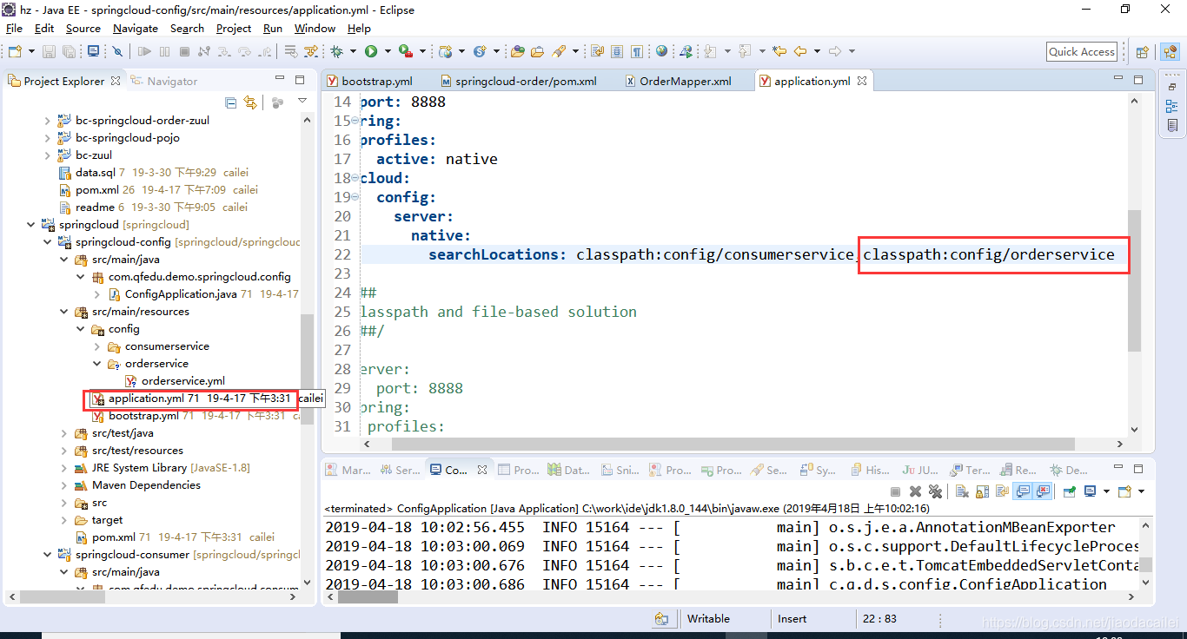Screen dimensions: 1187x639
Task: Open the New Console View dropdown arrow
Action: click(1141, 491)
